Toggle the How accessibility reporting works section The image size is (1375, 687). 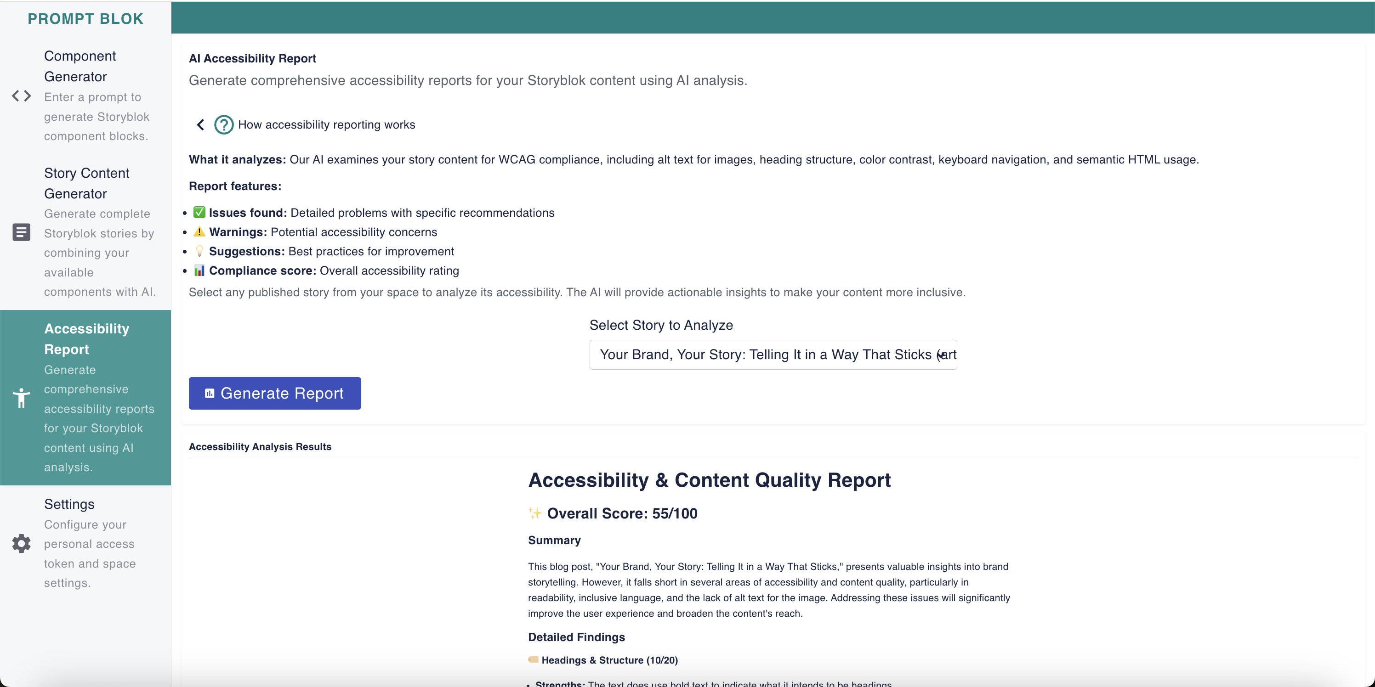(x=326, y=125)
